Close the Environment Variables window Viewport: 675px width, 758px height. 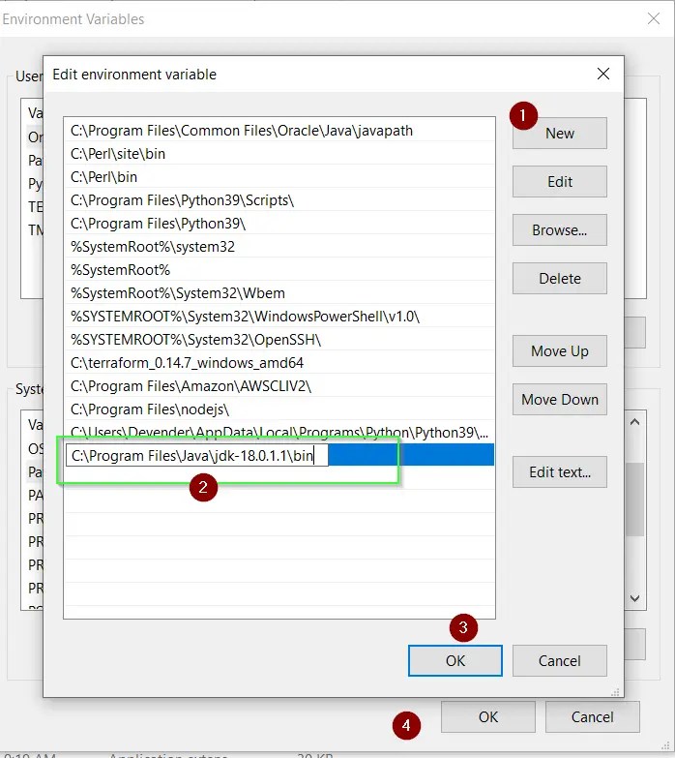pos(654,18)
